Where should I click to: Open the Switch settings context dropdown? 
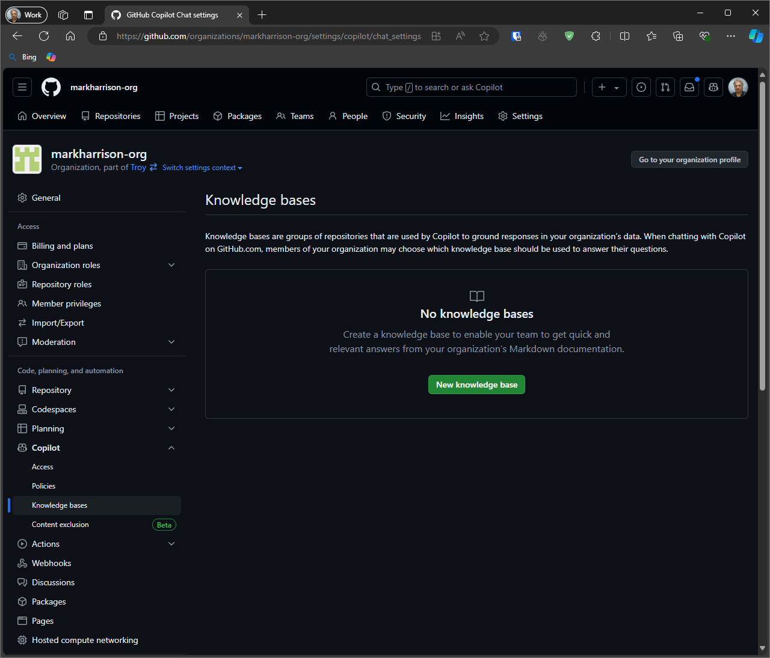click(202, 168)
